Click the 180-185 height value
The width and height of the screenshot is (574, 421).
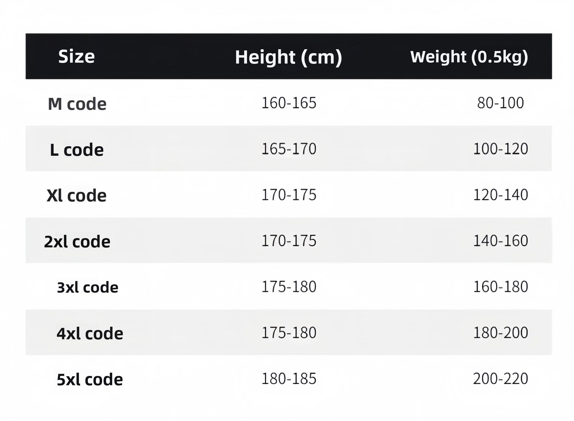(x=289, y=379)
